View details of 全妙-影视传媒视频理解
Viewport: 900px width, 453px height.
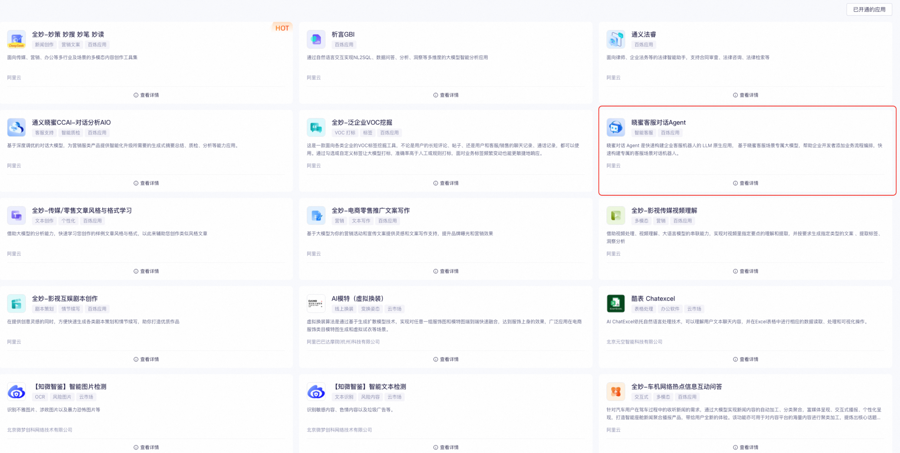746,271
